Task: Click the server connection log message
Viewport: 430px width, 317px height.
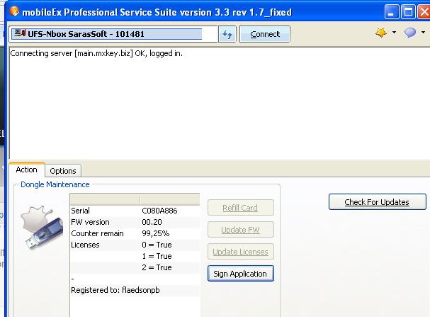Action: [96, 53]
